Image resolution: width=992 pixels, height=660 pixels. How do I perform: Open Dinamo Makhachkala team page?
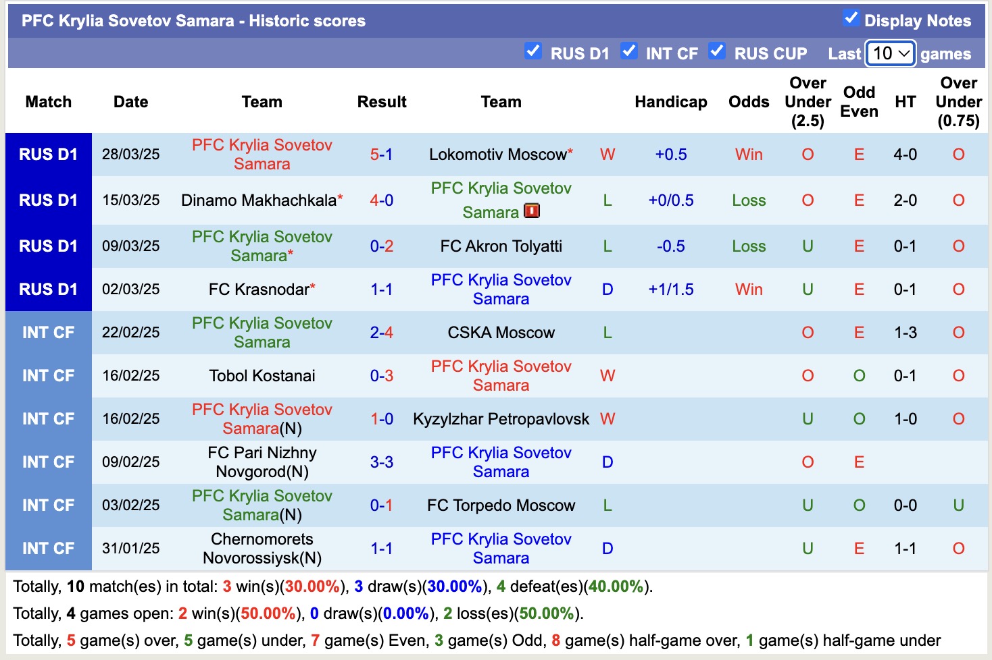coord(259,200)
